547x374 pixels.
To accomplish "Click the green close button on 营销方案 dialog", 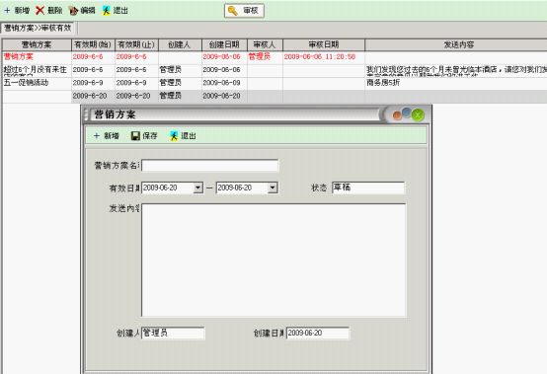I will (418, 115).
